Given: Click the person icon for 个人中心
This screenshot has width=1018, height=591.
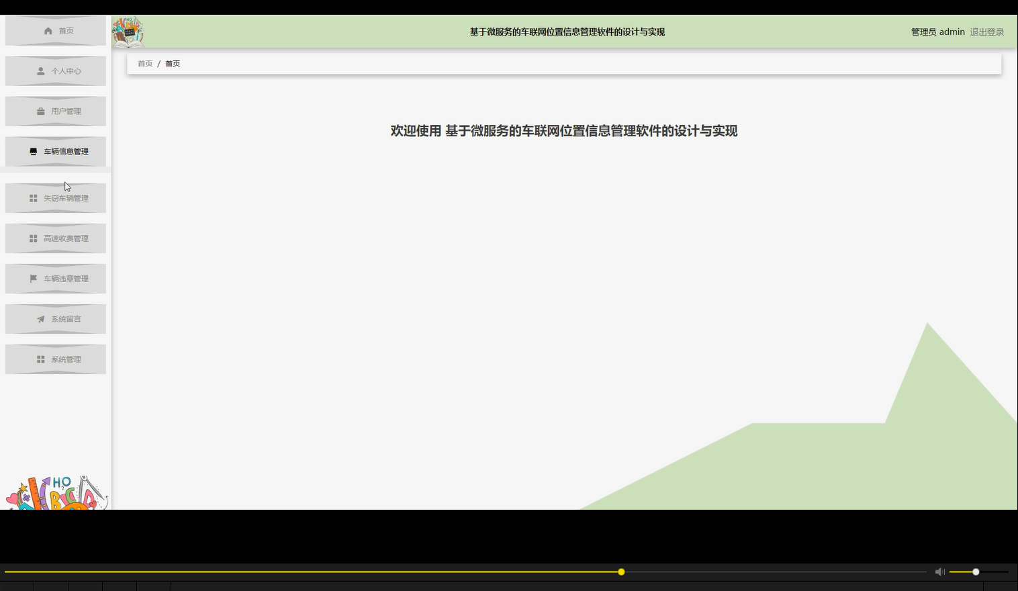Looking at the screenshot, I should coord(41,71).
